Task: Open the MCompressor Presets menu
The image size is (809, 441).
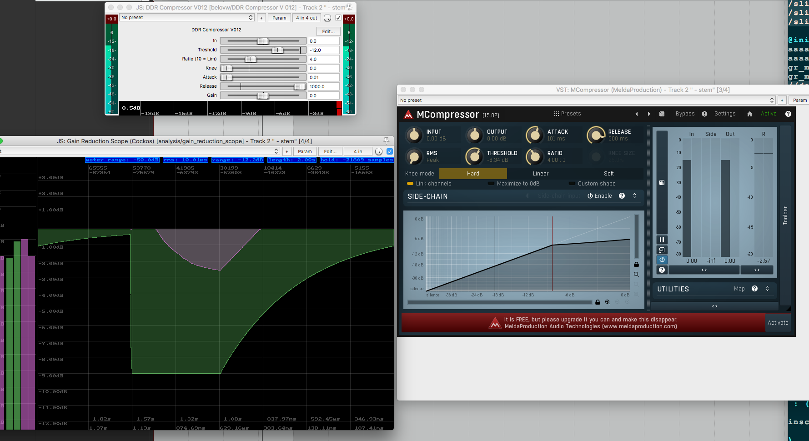Action: coord(567,114)
